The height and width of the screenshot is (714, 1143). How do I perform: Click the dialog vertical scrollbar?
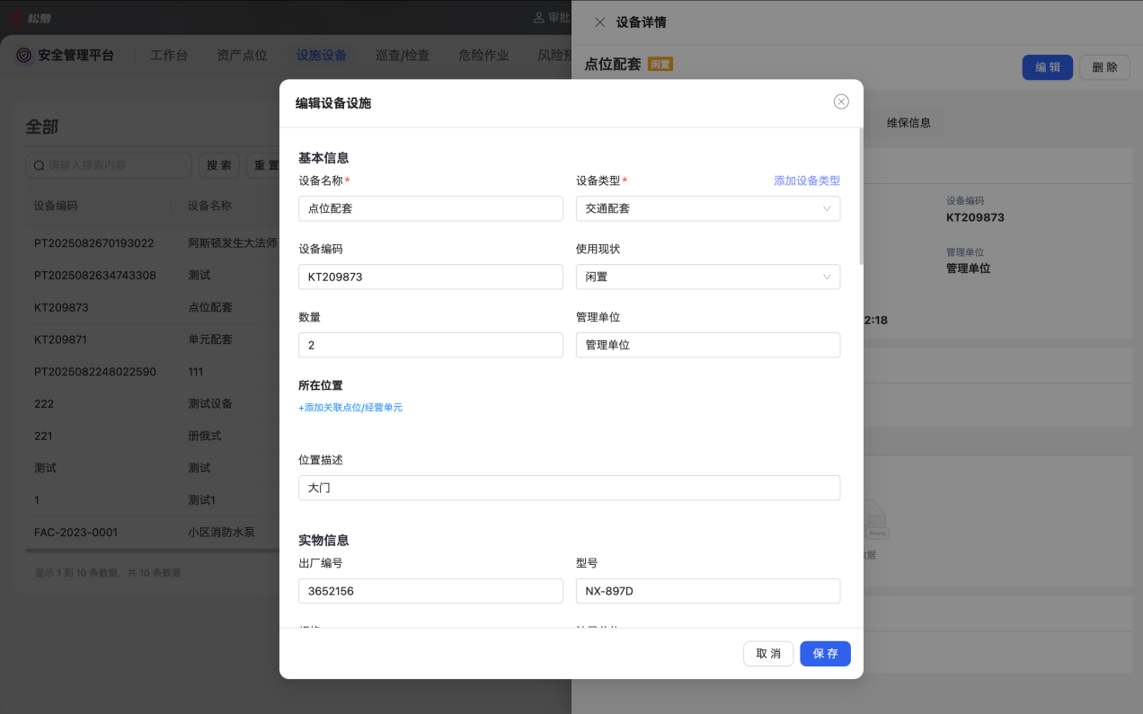coord(861,198)
